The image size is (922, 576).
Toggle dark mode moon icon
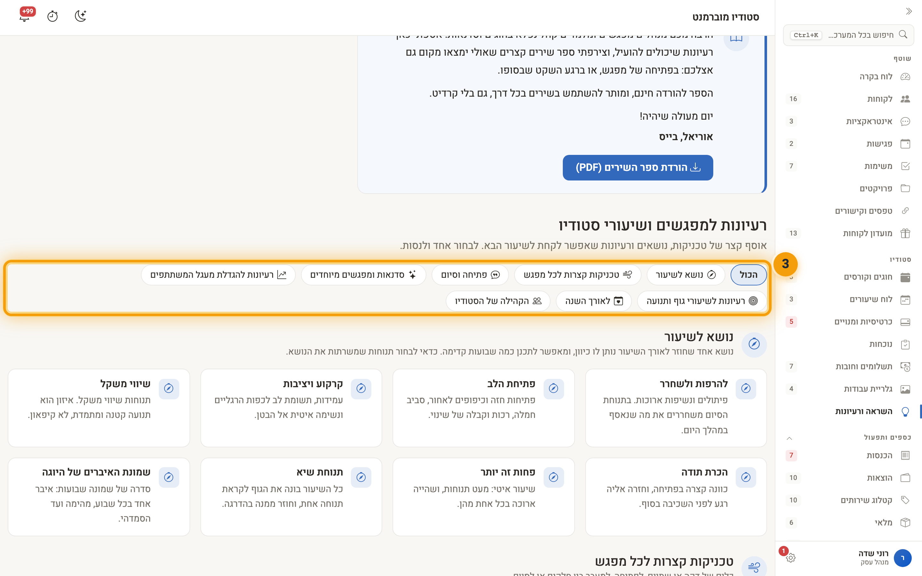80,16
